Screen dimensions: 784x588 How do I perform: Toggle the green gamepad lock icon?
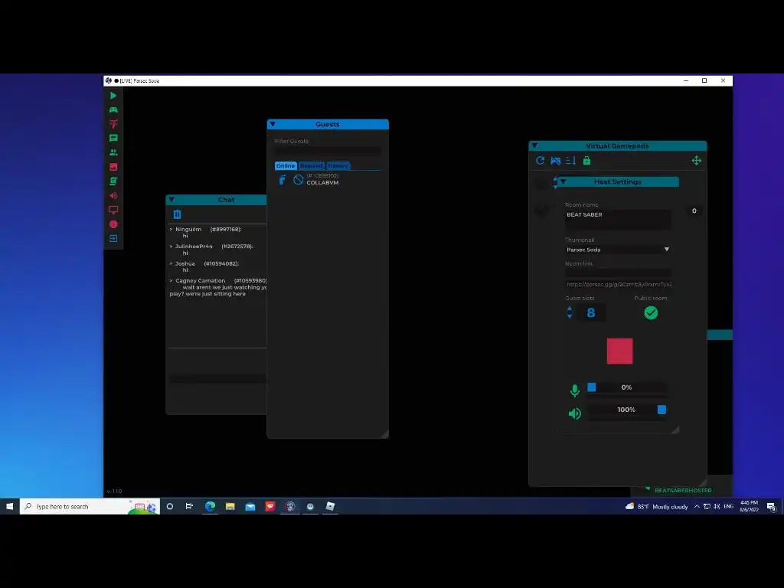[x=587, y=161]
